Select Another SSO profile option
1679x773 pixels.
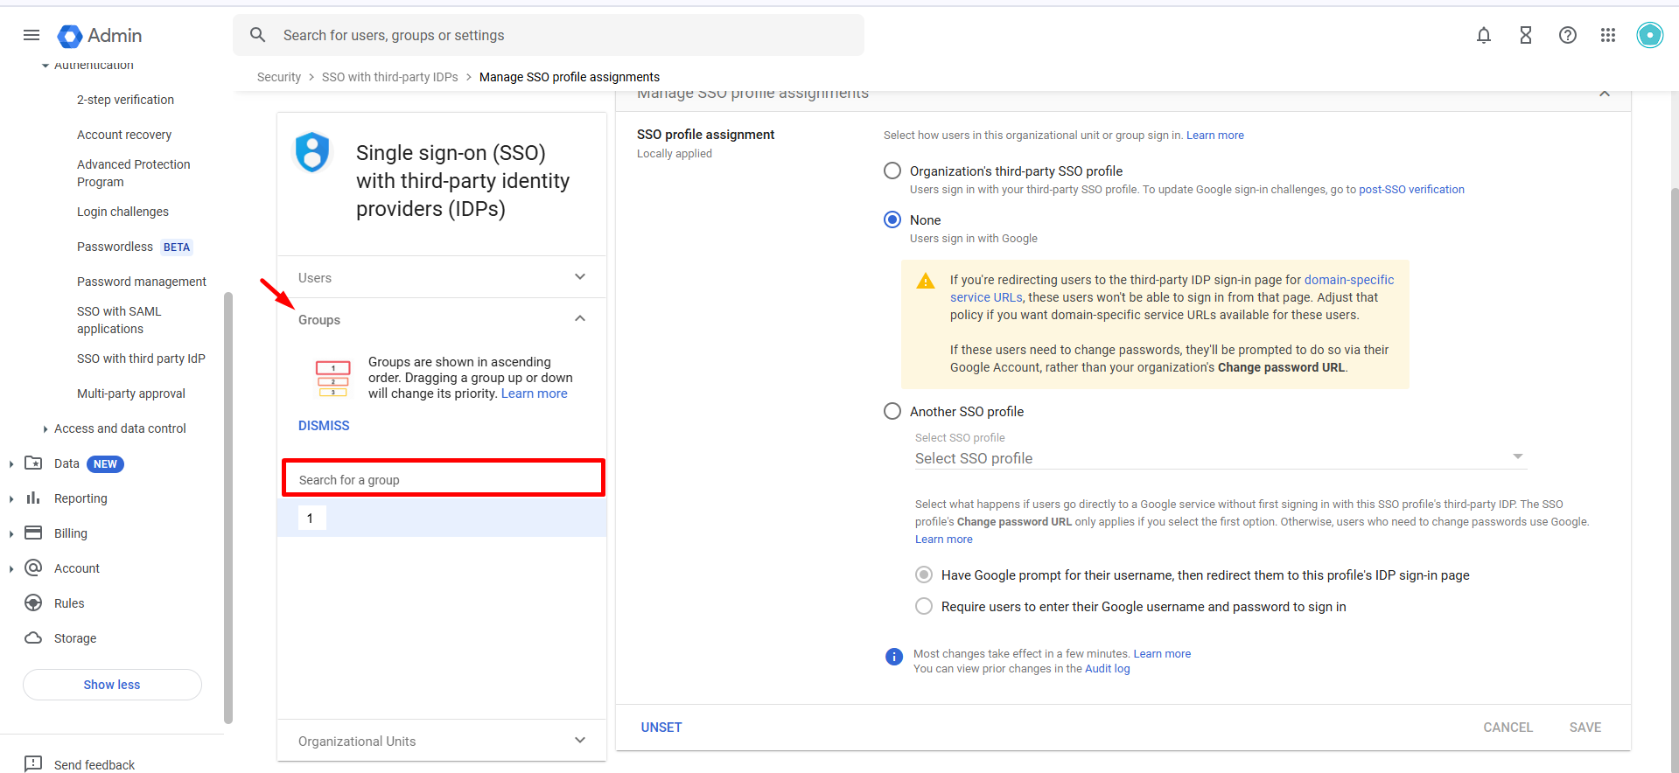[892, 411]
